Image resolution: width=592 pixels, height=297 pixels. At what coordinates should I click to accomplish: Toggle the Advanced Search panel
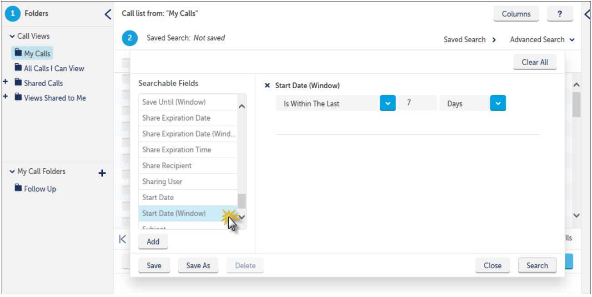pos(542,40)
